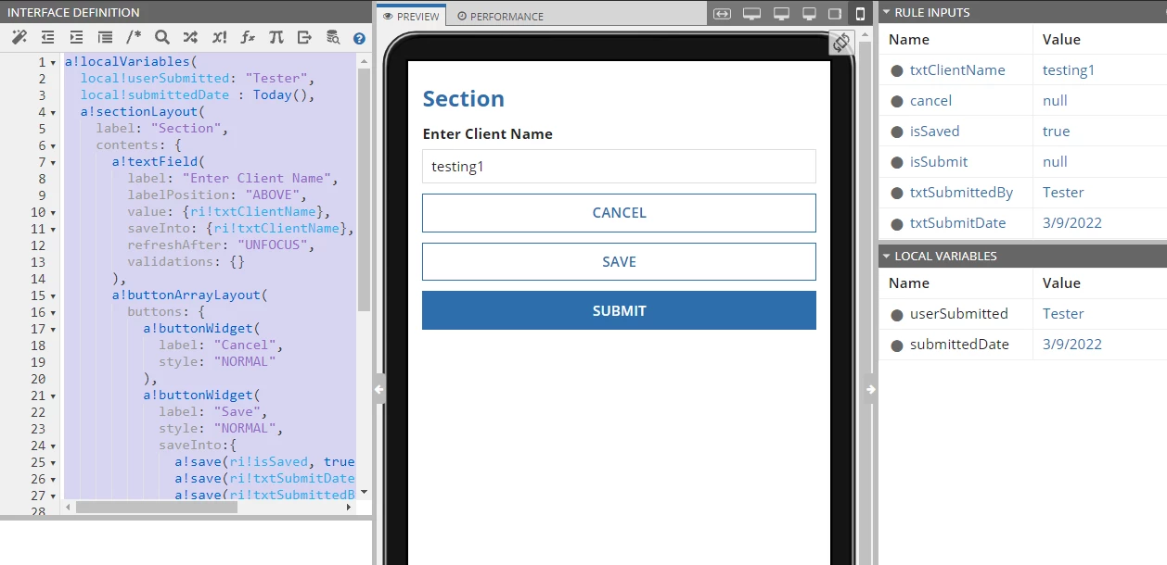This screenshot has height=565, width=1167.
Task: Click the Enter Client Name text field
Action: click(x=619, y=167)
